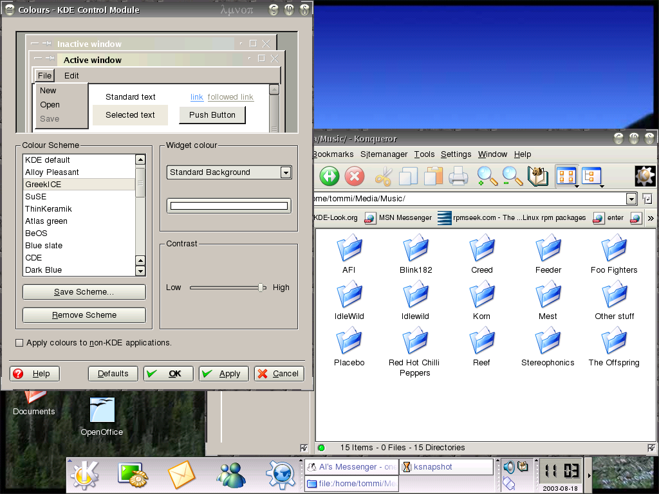Switch to ksnapshot taskbar entry

[x=447, y=467]
